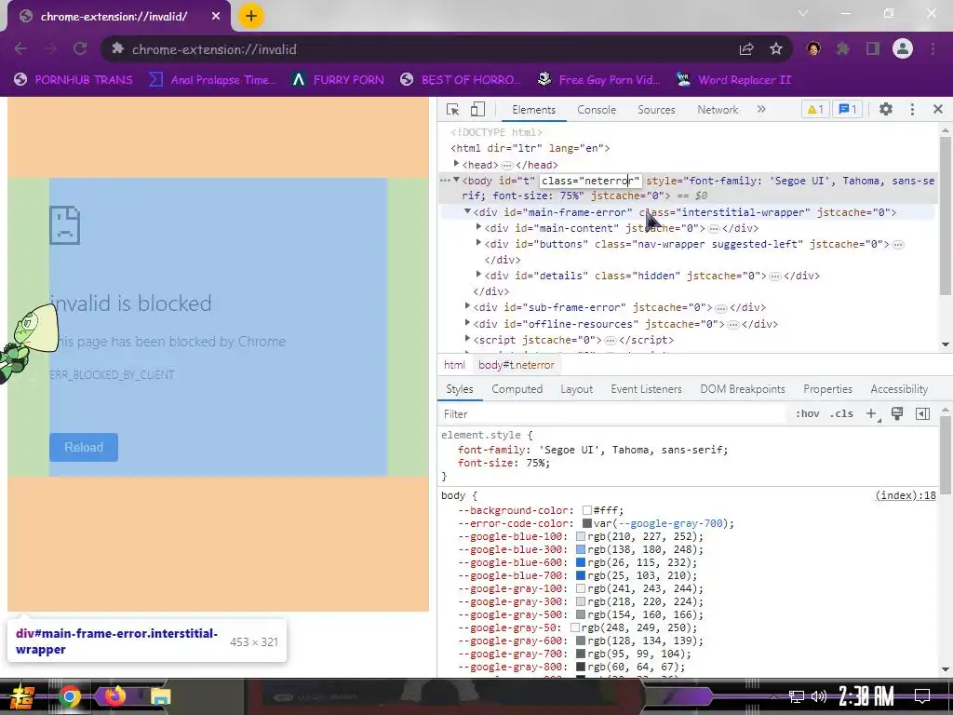This screenshot has height=715, width=953.
Task: Toggle the .cls class editor button
Action: 841,414
